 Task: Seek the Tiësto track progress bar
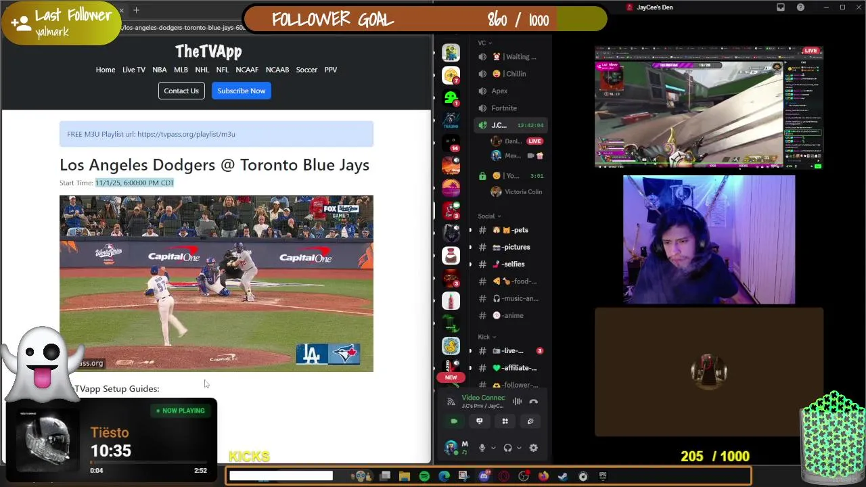149,463
